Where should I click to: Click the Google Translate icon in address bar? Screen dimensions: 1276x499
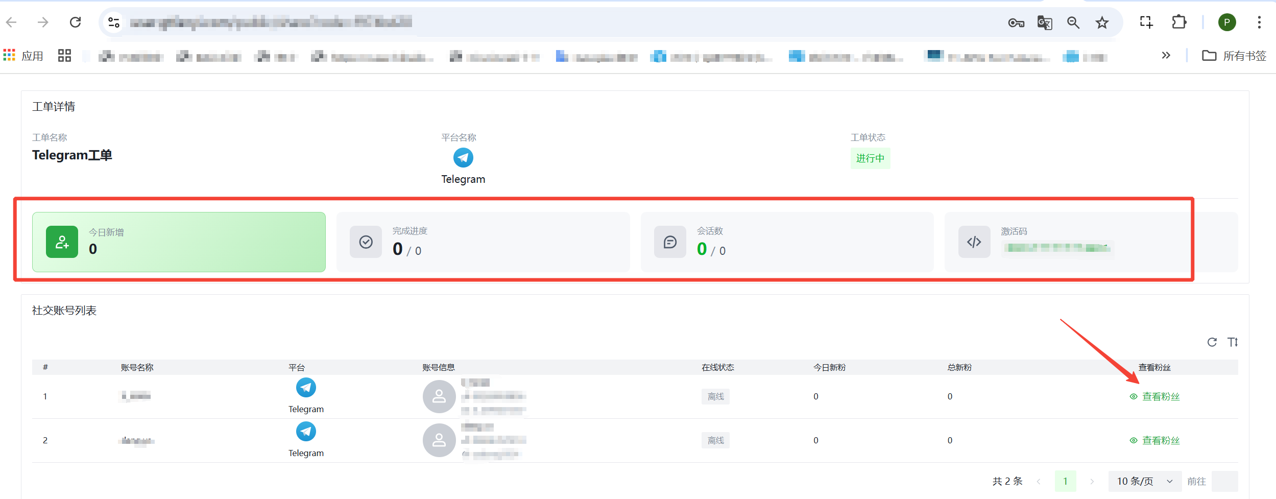point(1044,22)
